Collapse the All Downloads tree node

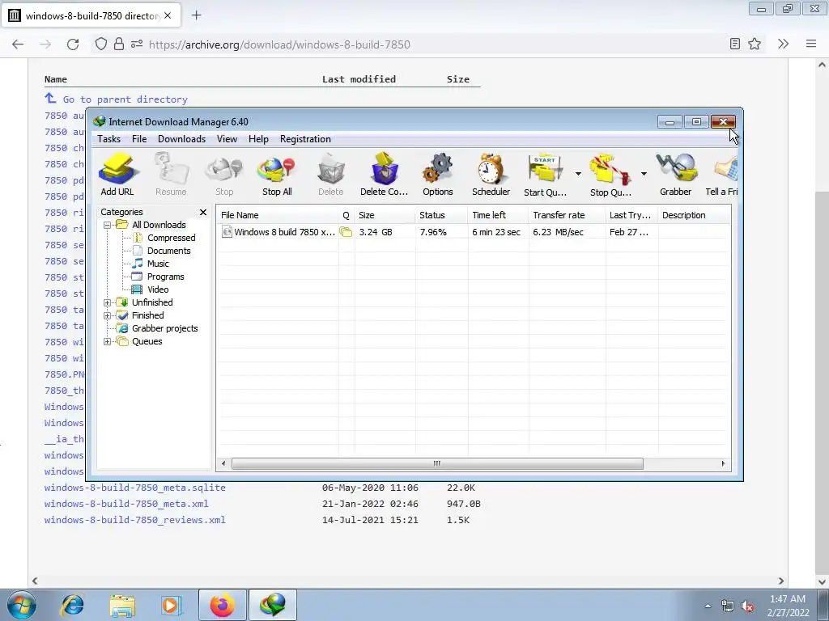click(108, 225)
